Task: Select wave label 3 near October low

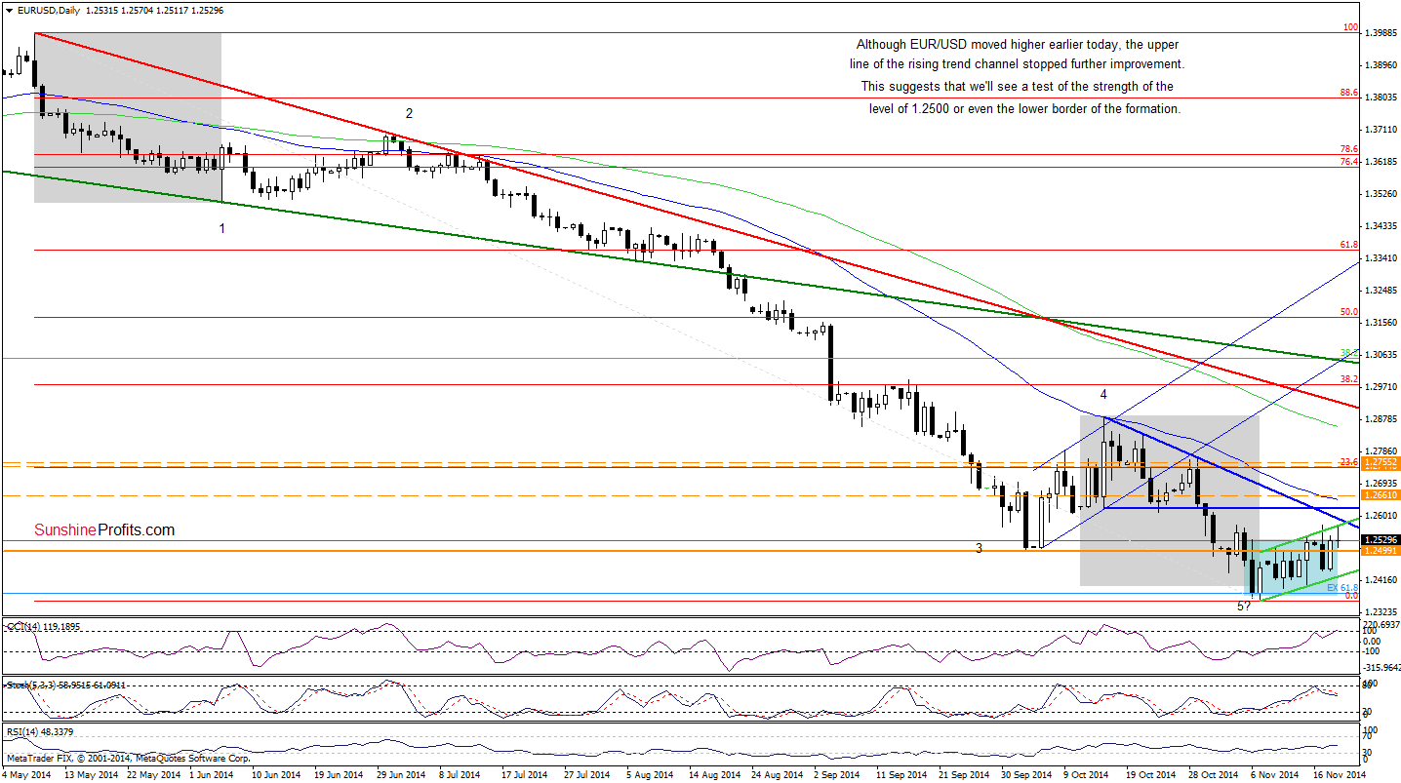Action: point(979,549)
